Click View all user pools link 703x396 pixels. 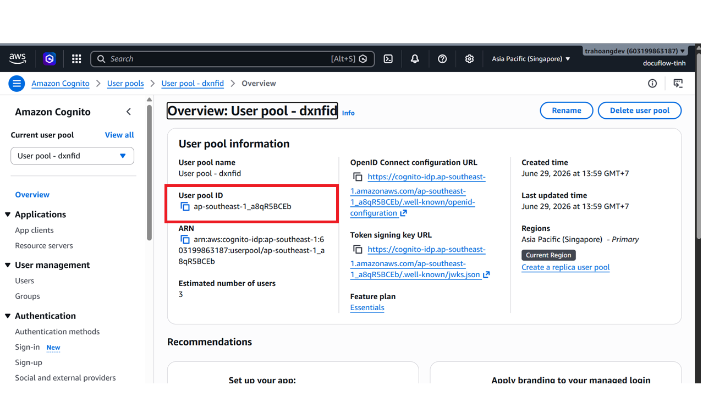click(119, 135)
